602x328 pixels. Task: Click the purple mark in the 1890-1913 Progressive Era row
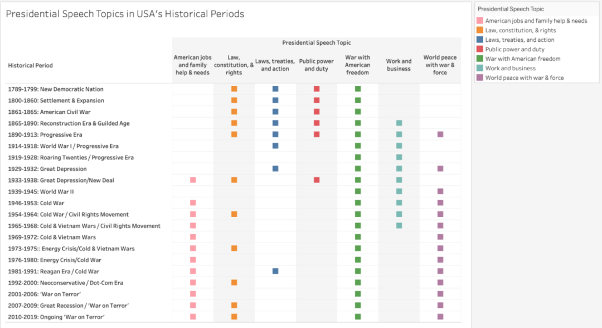(x=440, y=134)
